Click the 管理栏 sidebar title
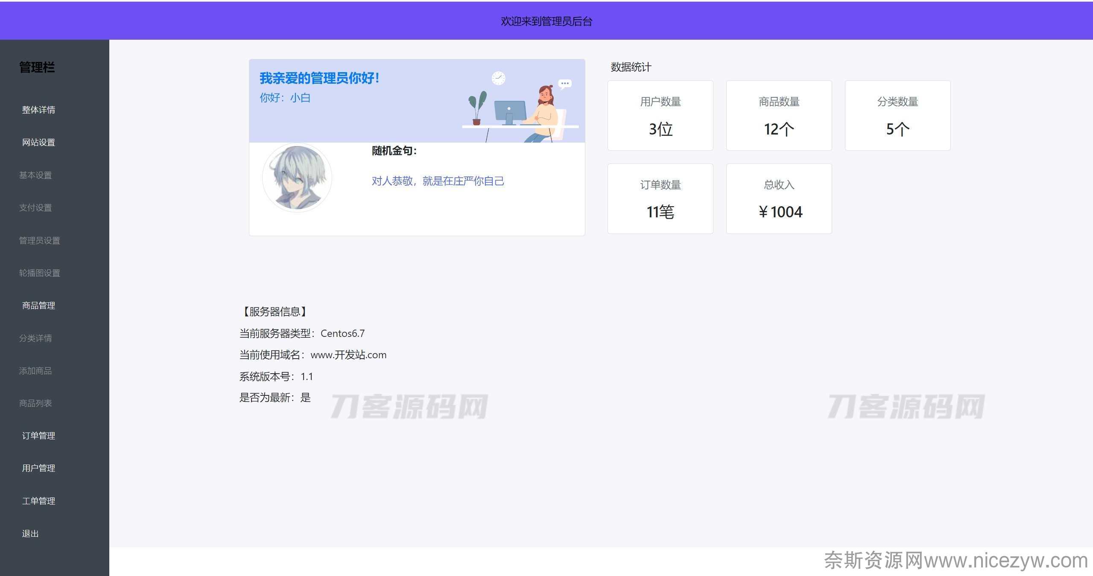1093x576 pixels. [37, 67]
